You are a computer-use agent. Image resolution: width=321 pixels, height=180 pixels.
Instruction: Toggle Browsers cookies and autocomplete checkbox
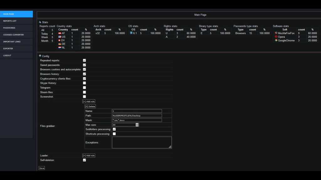tap(84, 69)
